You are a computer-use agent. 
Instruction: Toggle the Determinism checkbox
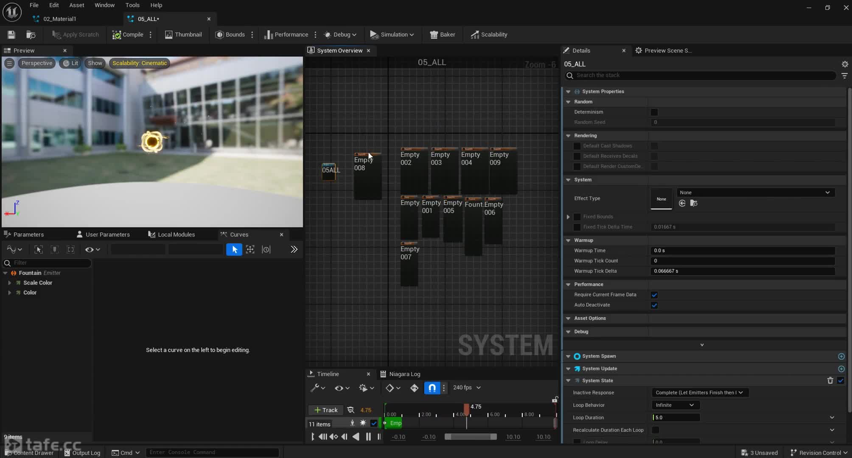pos(654,112)
